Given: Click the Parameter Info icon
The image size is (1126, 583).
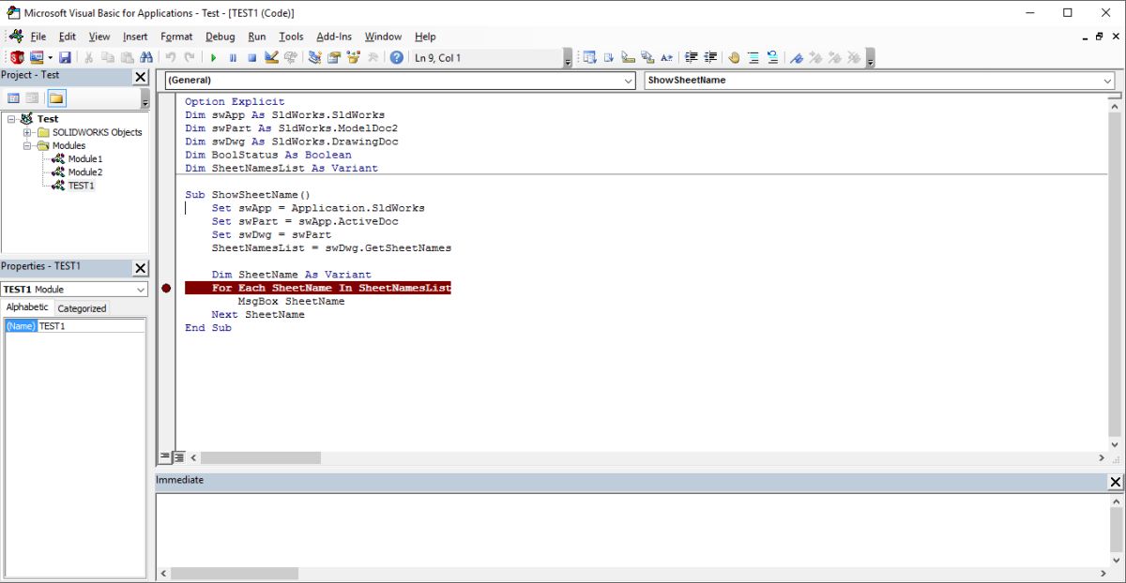Looking at the screenshot, I should click(647, 58).
